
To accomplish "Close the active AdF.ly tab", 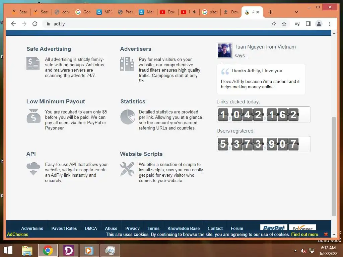I will [x=258, y=12].
